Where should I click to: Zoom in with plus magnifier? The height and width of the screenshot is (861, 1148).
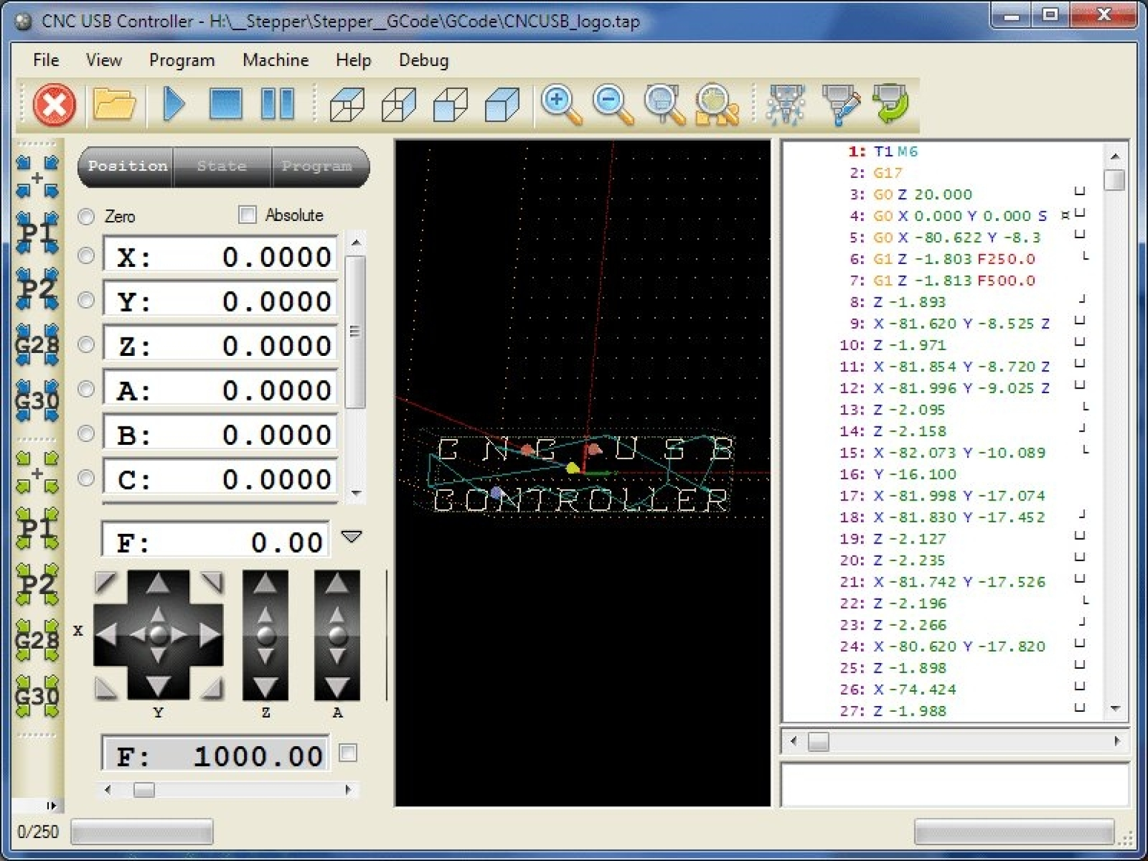click(561, 105)
